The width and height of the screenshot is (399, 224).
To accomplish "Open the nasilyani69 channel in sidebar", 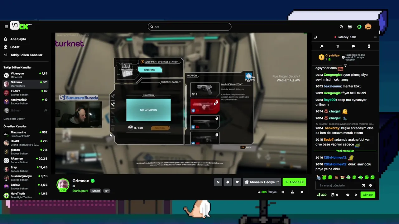I will tap(26, 101).
